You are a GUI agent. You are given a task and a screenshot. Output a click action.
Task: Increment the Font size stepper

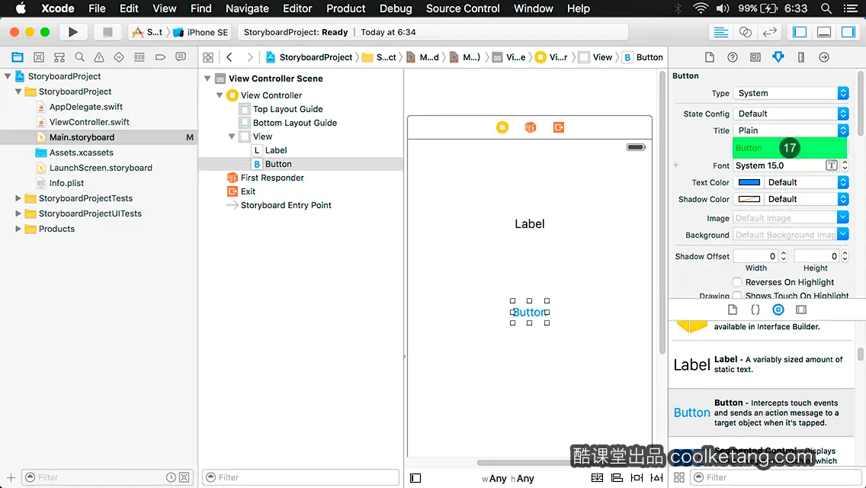845,162
